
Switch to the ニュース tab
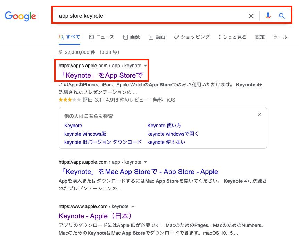click(102, 37)
